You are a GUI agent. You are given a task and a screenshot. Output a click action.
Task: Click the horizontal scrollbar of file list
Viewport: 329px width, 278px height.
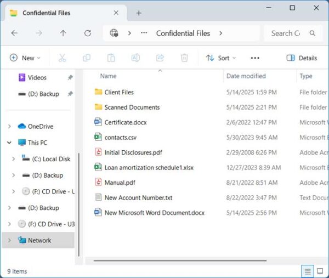pos(180,260)
